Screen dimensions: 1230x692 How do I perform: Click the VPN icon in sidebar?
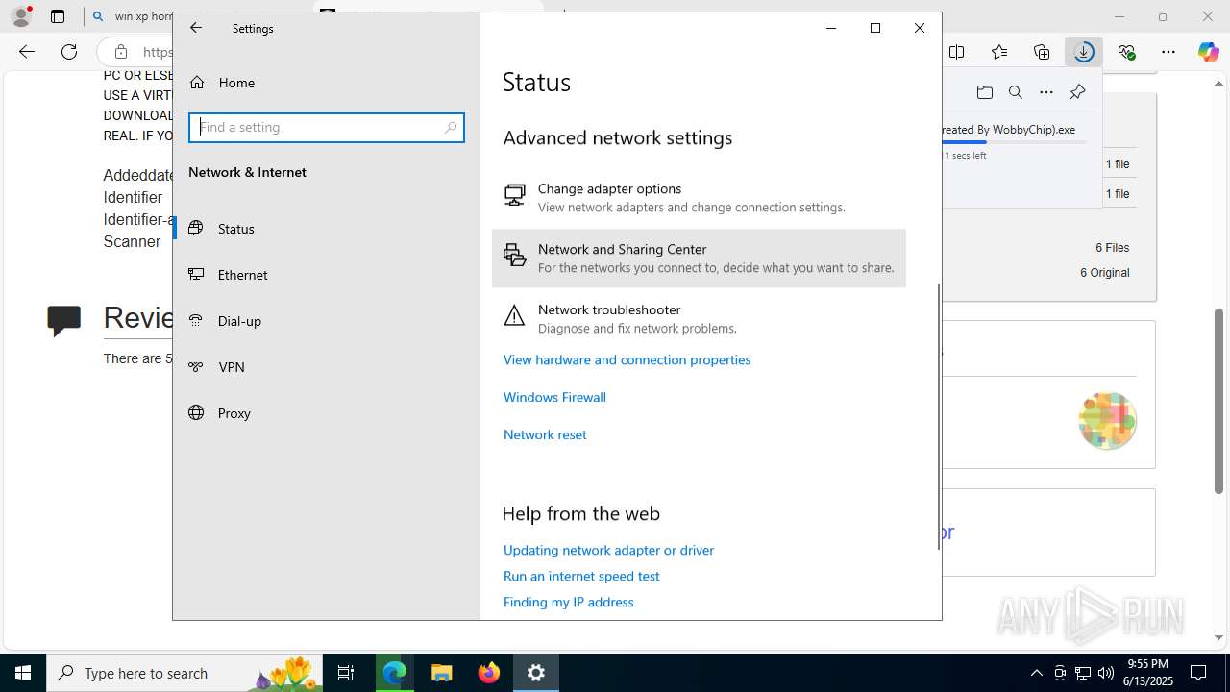click(x=196, y=367)
